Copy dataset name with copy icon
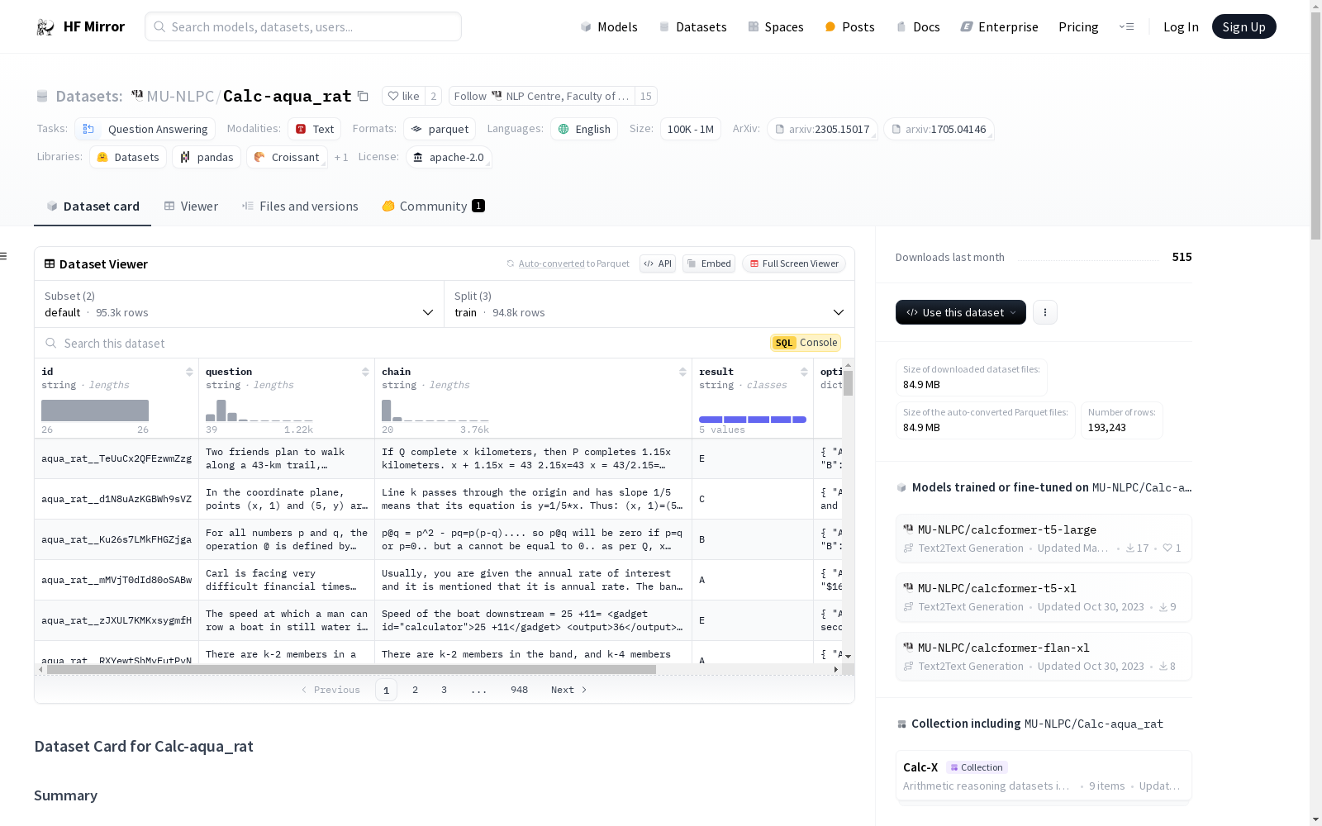 363,96
